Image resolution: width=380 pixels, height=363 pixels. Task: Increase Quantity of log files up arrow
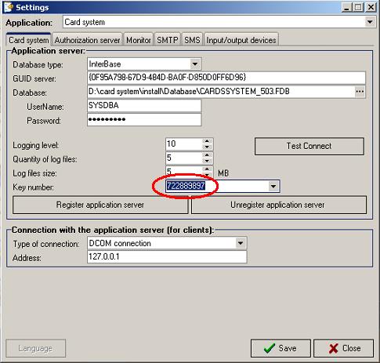pyautogui.click(x=207, y=155)
